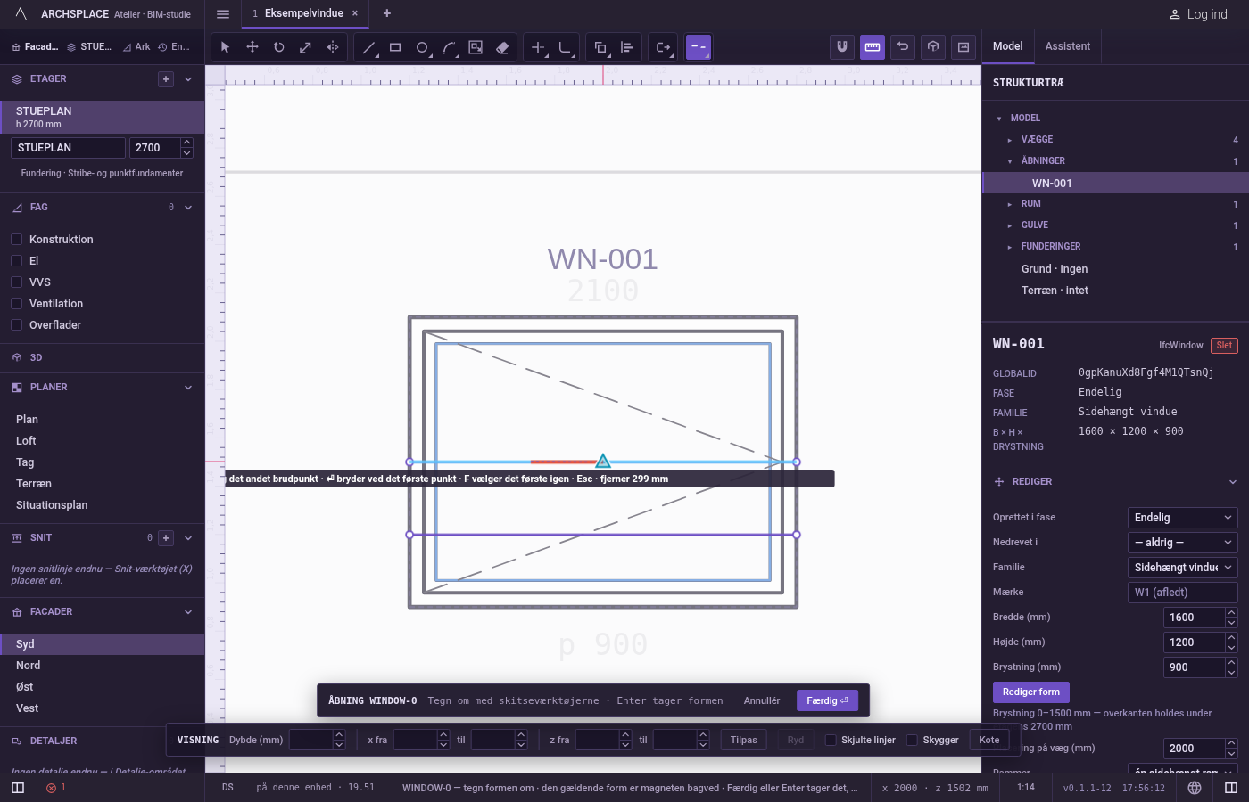Screen dimensions: 1249x802
Task: Expand the VÆGGE tree node
Action: coord(1010,140)
